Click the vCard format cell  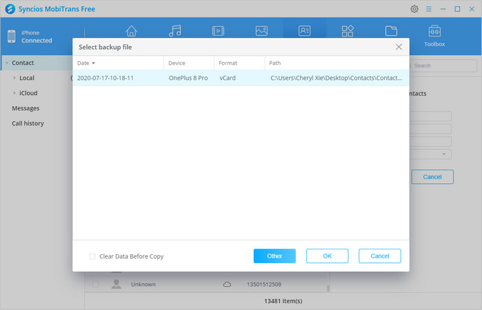click(x=228, y=78)
